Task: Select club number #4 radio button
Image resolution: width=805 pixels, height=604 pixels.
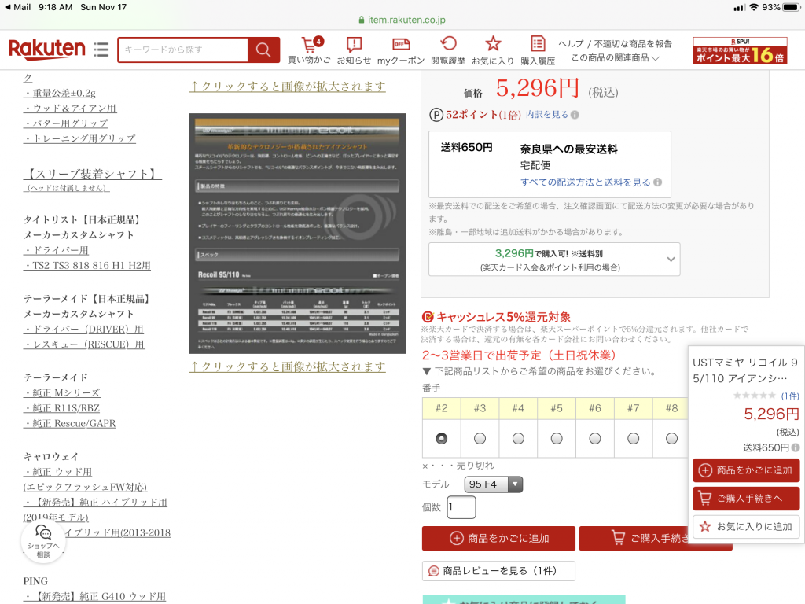Action: [519, 439]
